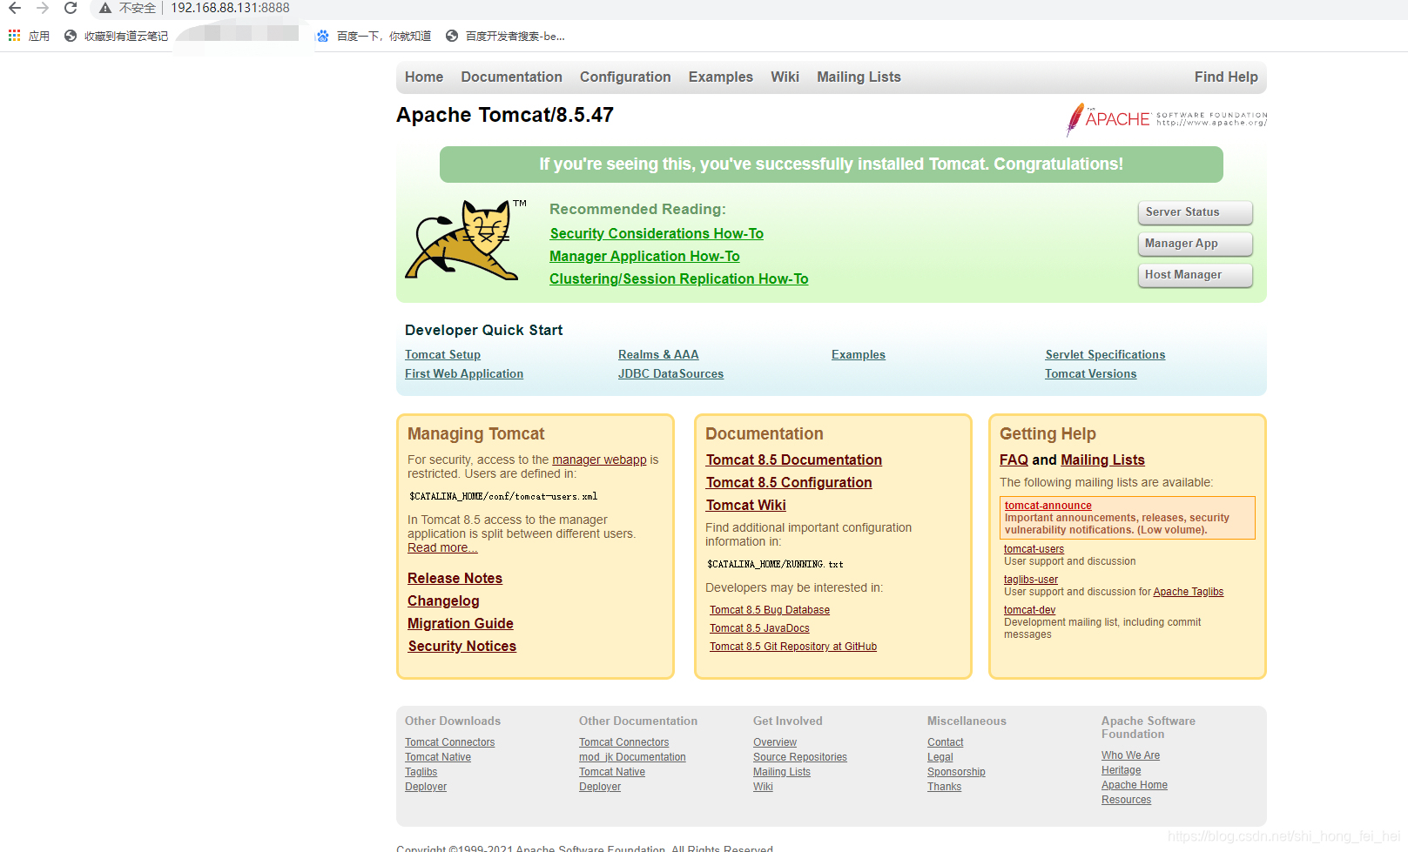Viewport: 1408px width, 852px height.
Task: Open Configuration in the nav bar
Action: coord(625,77)
